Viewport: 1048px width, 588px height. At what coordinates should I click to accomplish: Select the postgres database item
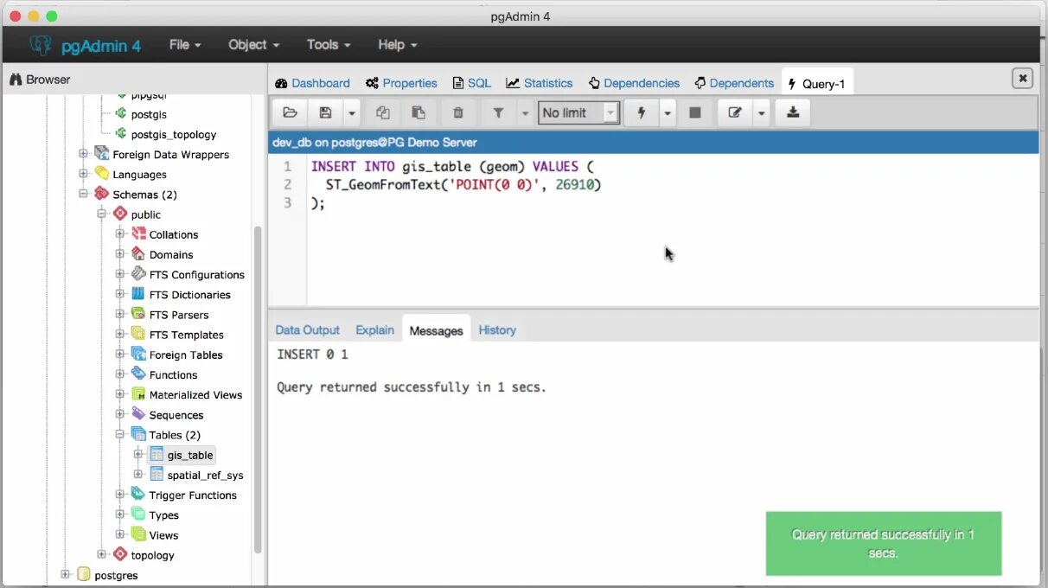pos(116,575)
